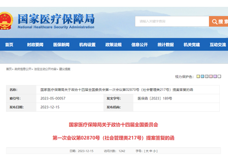Open 信息公开 navigation item
Image resolution: width=228 pixels, height=165 pixels.
tap(140, 45)
